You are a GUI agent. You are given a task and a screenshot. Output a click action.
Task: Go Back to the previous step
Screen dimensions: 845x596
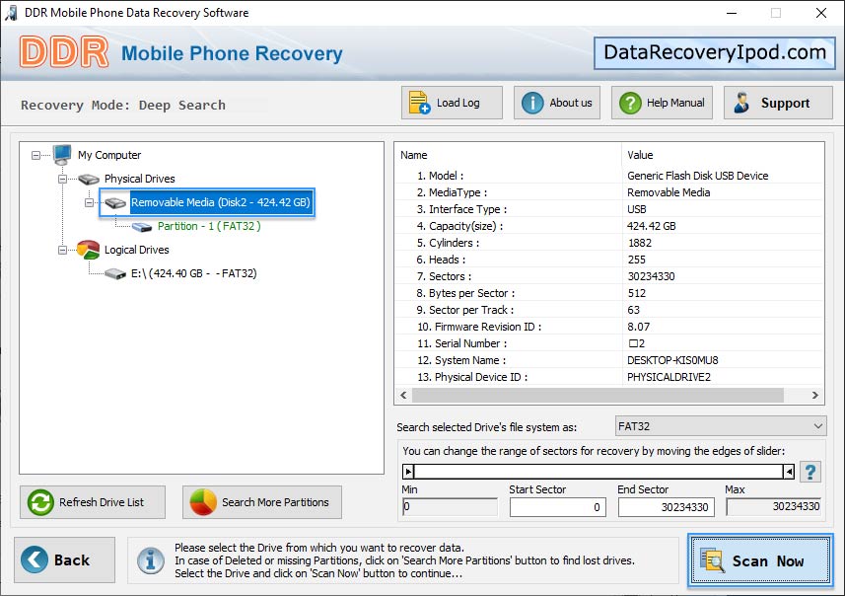coord(65,559)
